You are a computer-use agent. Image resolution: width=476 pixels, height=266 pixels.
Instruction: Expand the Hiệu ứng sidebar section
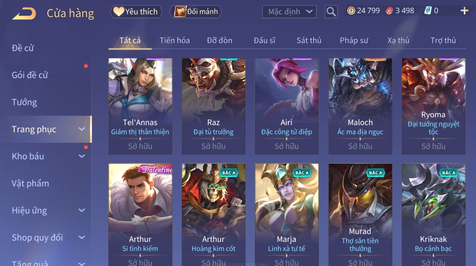[x=82, y=210]
